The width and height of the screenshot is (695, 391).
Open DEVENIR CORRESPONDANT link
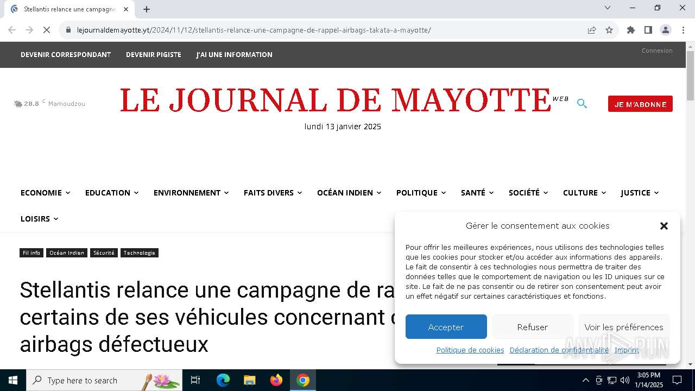(x=66, y=54)
